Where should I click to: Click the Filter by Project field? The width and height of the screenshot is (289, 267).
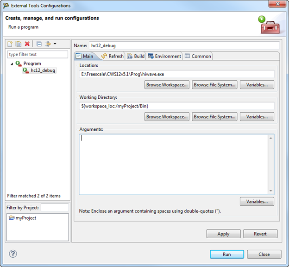point(55,208)
